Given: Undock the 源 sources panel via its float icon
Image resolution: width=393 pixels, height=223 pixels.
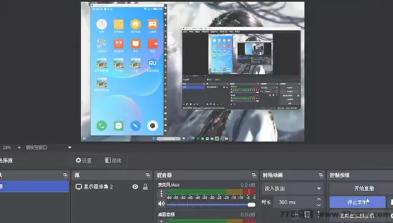Looking at the screenshot, I should click(148, 175).
